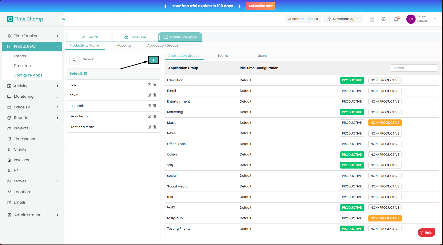Viewport: 443px width, 245px height.
Task: Switch to the Users tab
Action: point(262,56)
